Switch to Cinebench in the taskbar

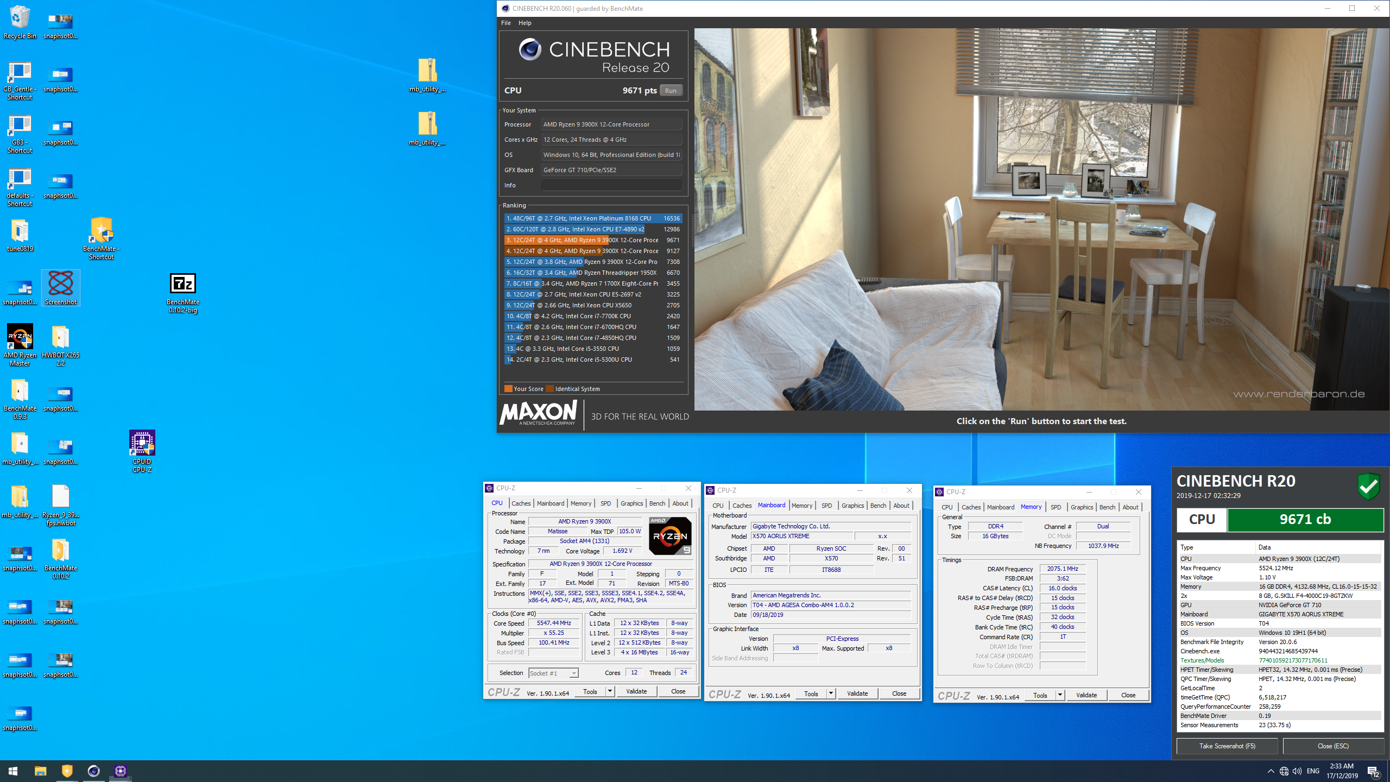(93, 771)
